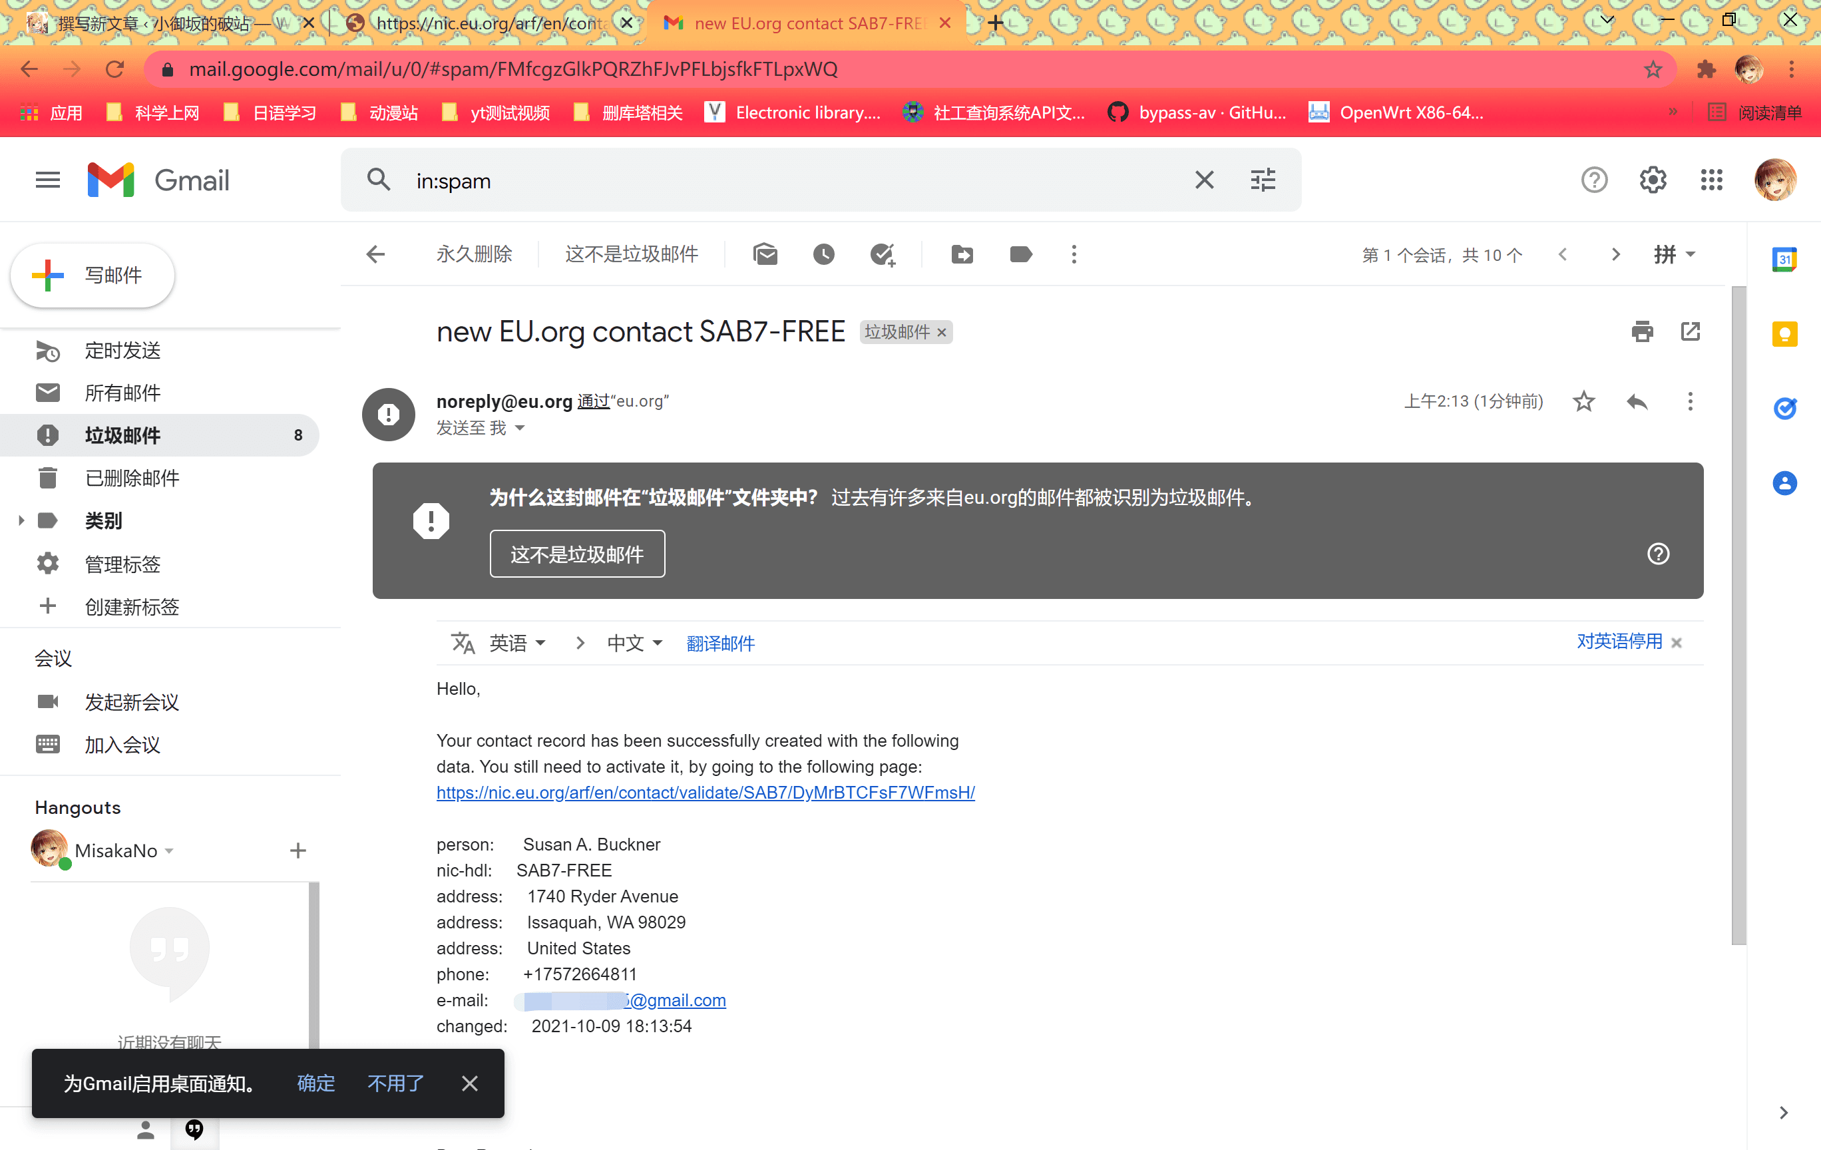Click the reply arrow icon
This screenshot has width=1821, height=1150.
coord(1637,401)
